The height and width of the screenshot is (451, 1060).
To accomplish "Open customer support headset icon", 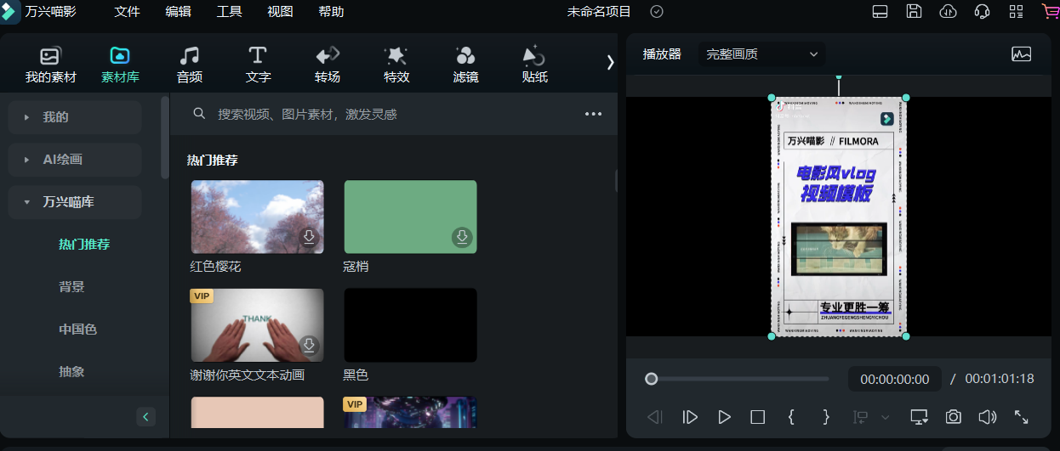I will click(982, 12).
